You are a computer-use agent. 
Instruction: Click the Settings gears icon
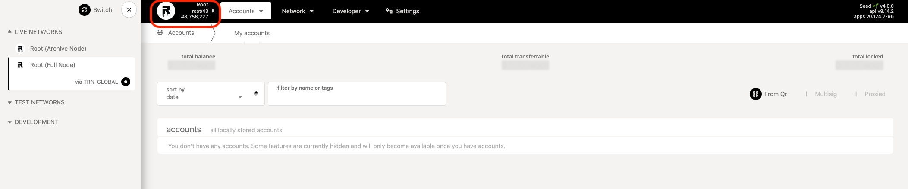(x=389, y=11)
